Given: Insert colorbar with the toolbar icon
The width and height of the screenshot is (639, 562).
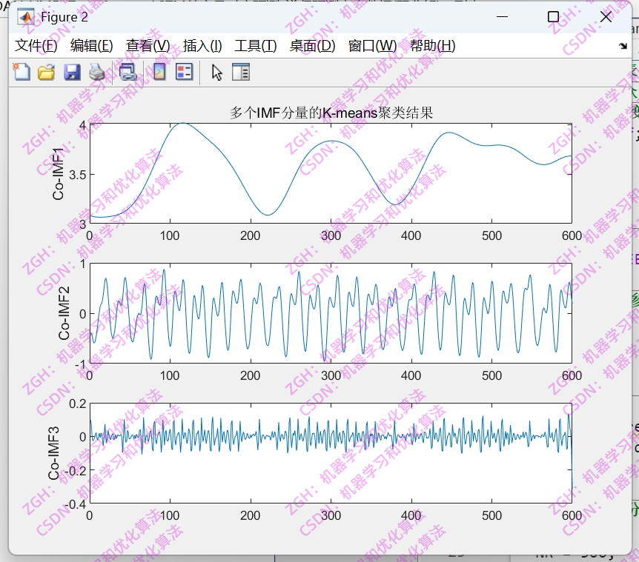Looking at the screenshot, I should point(159,72).
